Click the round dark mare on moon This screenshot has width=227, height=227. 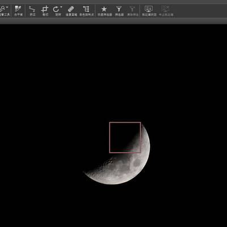click(136, 162)
